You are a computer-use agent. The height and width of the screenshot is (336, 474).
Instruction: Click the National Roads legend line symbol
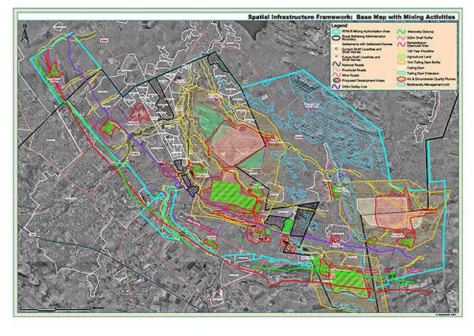point(337,64)
